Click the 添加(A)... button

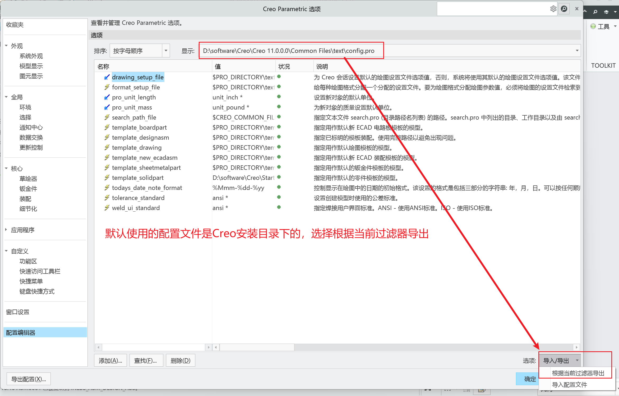point(110,361)
